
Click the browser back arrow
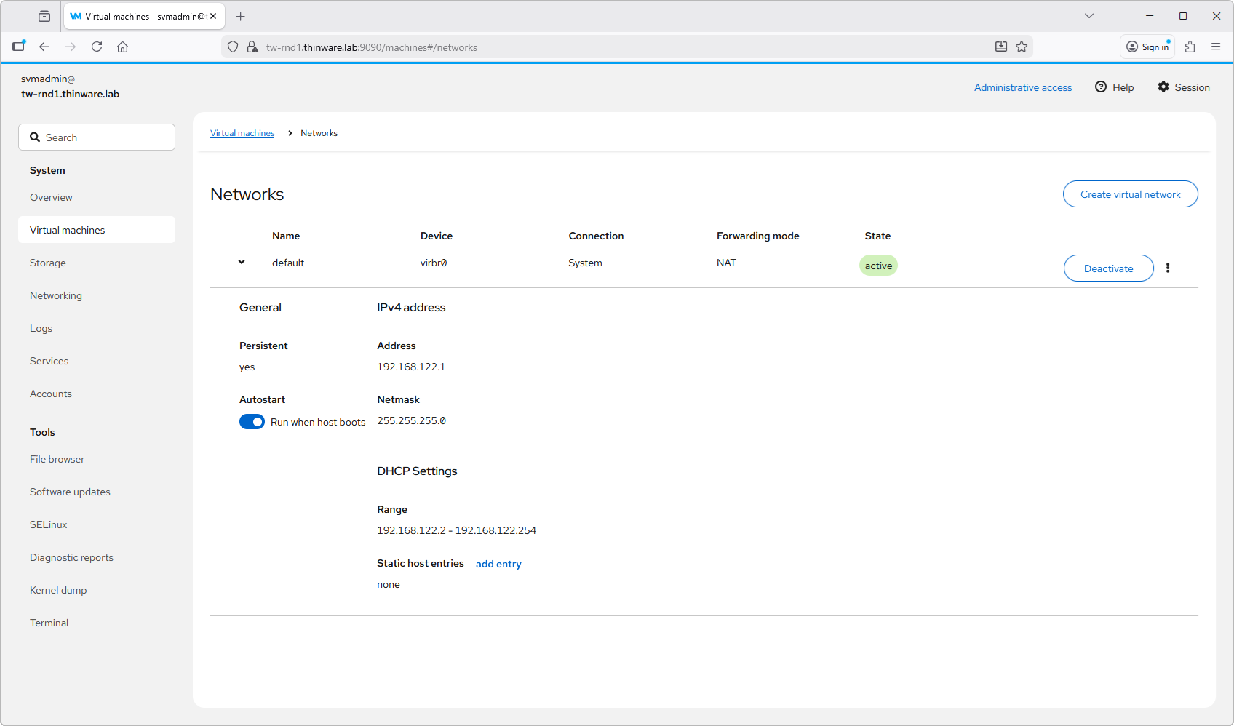click(44, 47)
